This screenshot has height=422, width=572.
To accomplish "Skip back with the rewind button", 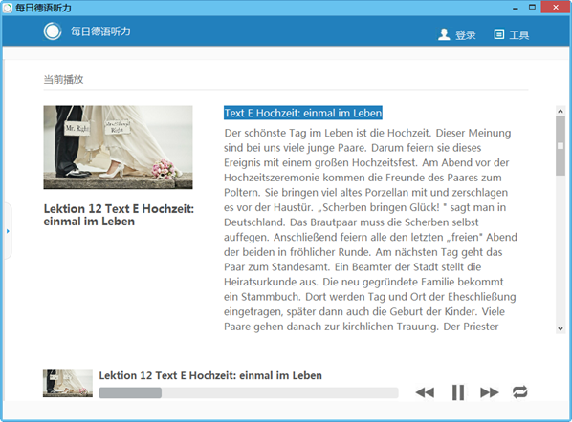I will (x=425, y=392).
